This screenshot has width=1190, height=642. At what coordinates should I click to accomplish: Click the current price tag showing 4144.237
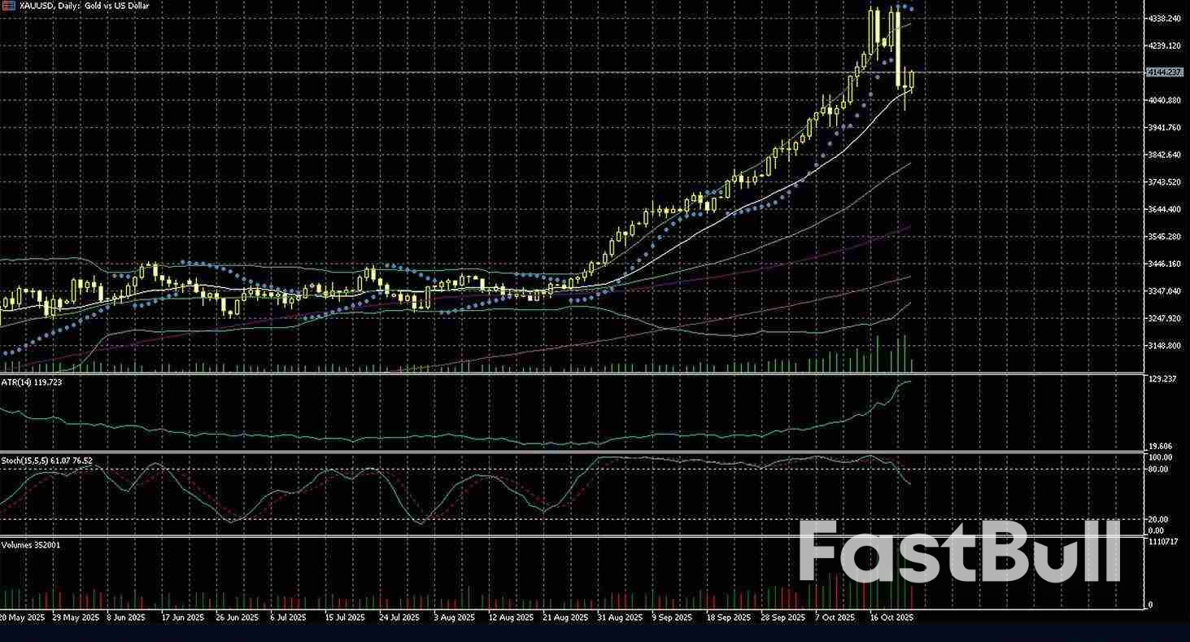[1166, 73]
